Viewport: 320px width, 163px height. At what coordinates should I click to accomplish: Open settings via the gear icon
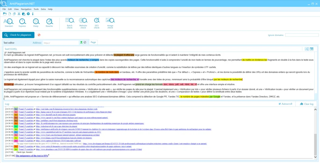[x=28, y=14]
